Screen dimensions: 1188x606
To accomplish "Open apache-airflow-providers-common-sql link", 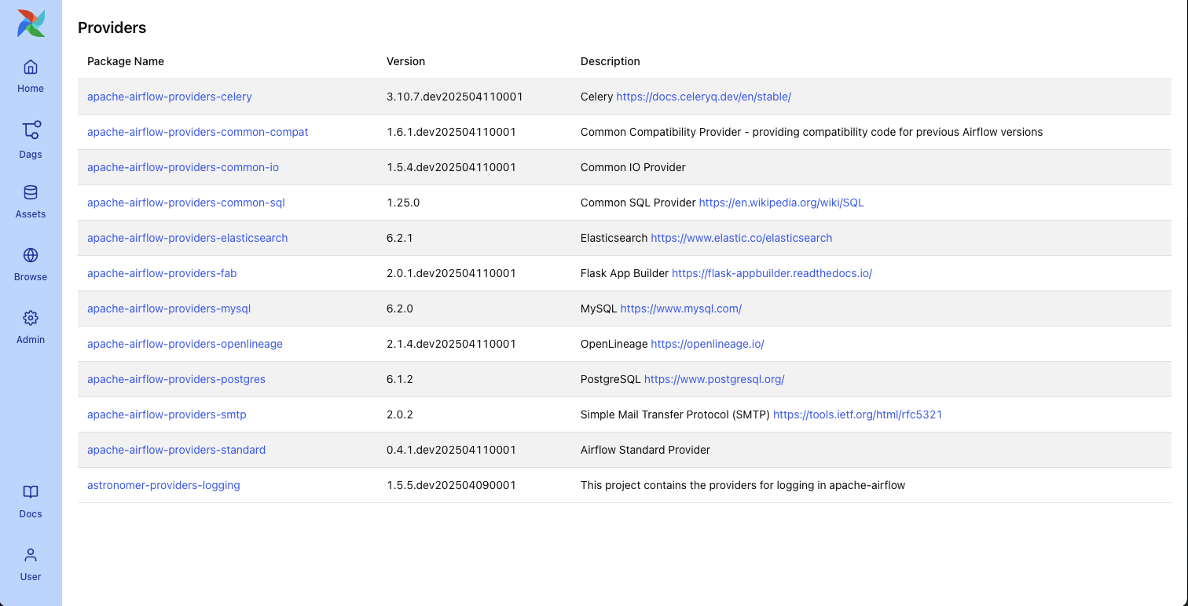I will pyautogui.click(x=186, y=203).
